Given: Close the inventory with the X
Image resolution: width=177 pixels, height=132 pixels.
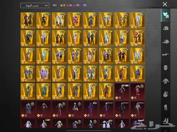Looking at the screenshot, I should pos(165,4).
